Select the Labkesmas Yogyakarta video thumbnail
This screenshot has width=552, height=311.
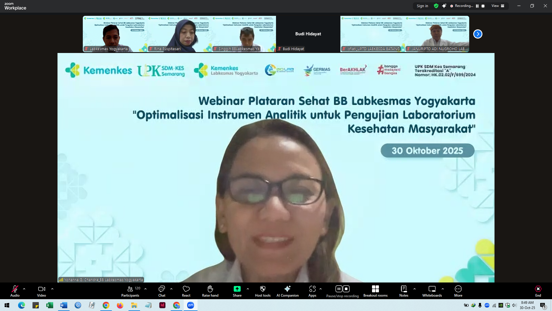coord(115,34)
